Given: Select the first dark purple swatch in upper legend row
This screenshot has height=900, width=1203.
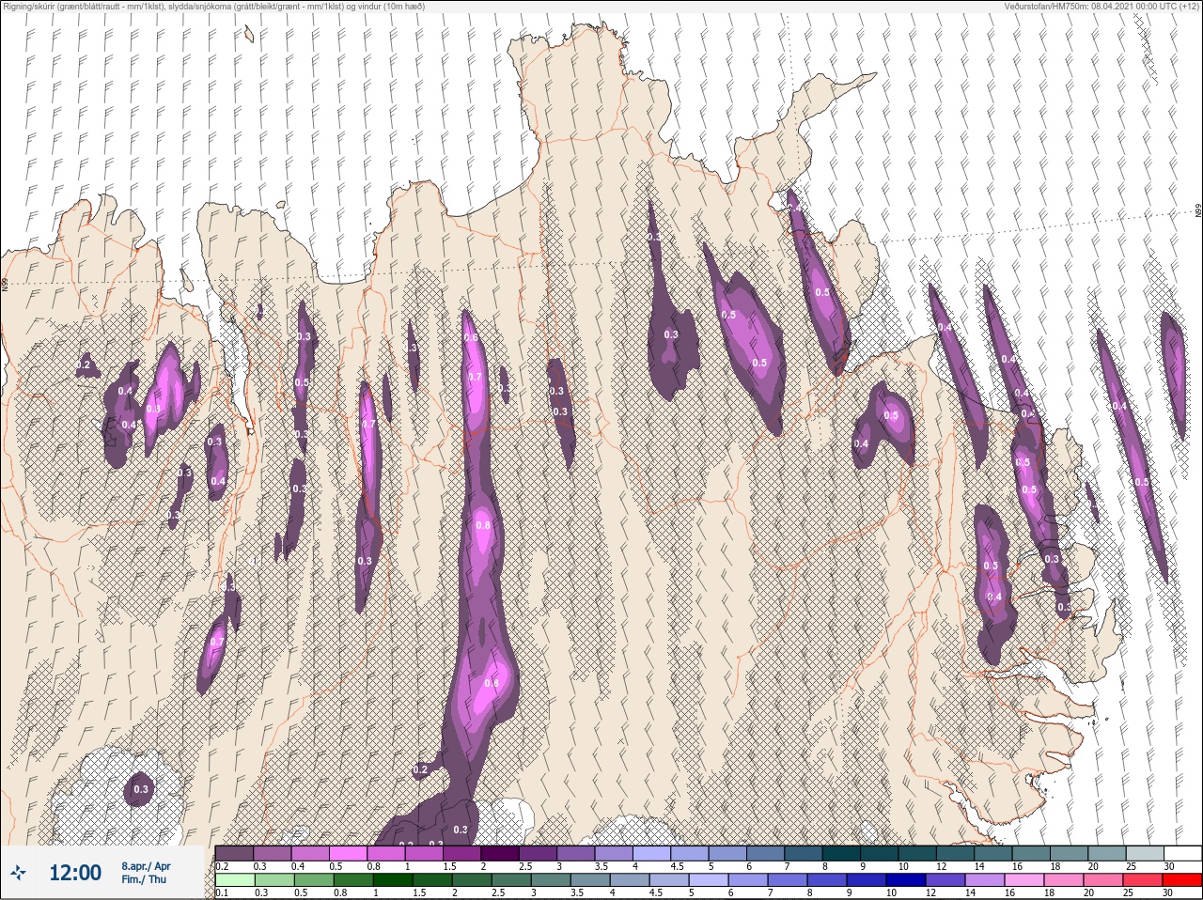Looking at the screenshot, I should (234, 853).
